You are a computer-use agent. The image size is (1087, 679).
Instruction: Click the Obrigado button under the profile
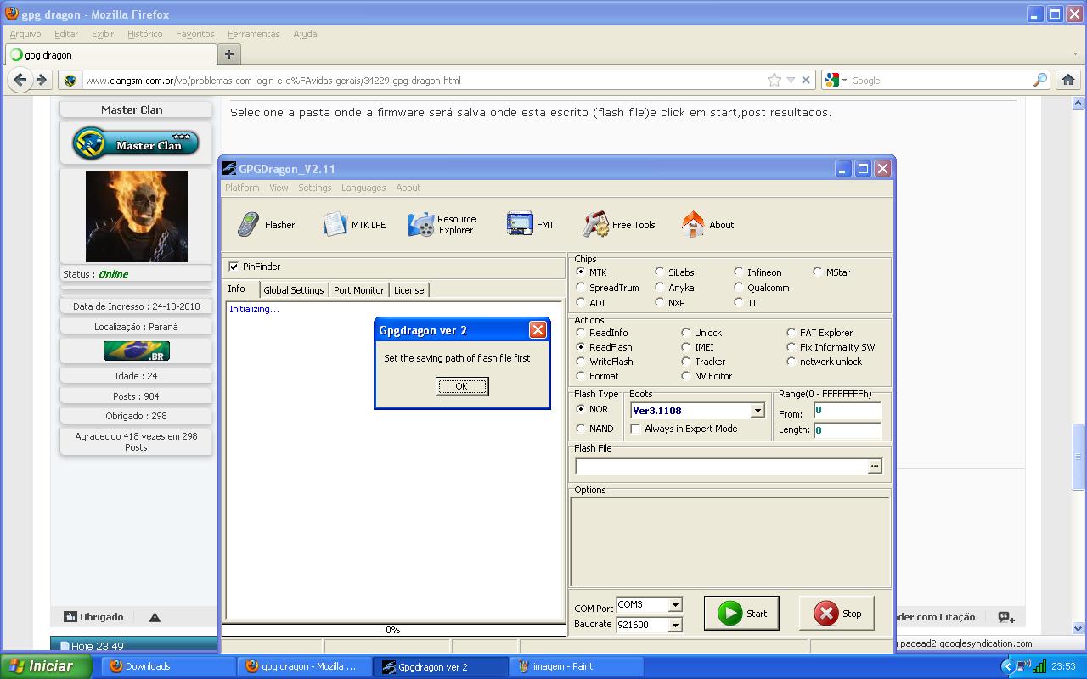94,617
